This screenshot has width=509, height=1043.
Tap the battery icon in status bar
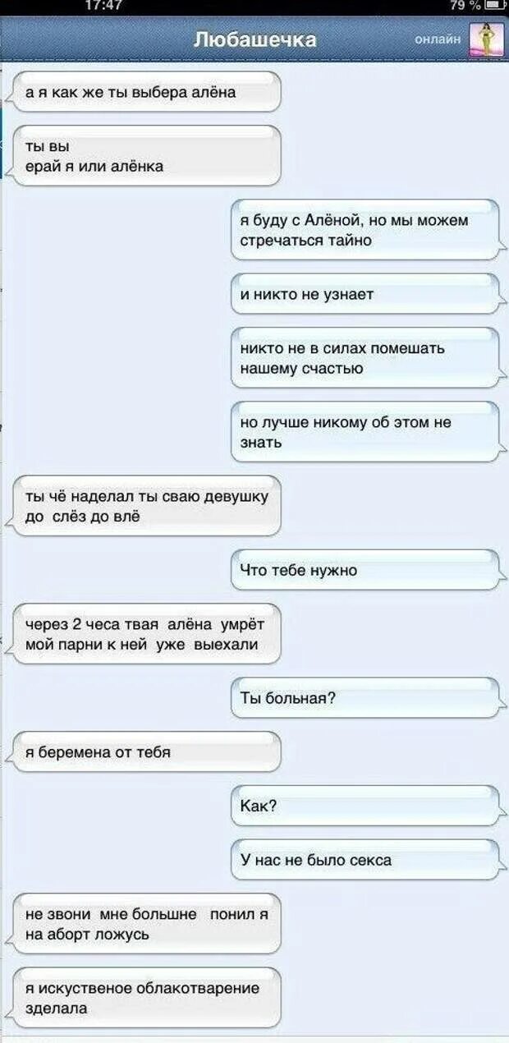pos(497,7)
